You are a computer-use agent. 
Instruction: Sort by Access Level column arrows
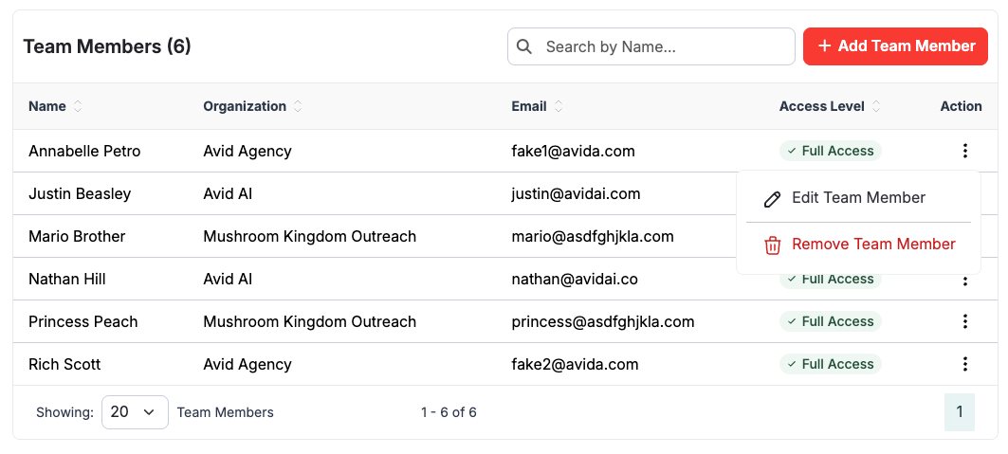pos(876,106)
